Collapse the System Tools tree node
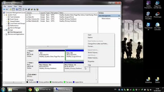Screen dimensions: 164x92 point(4,15)
